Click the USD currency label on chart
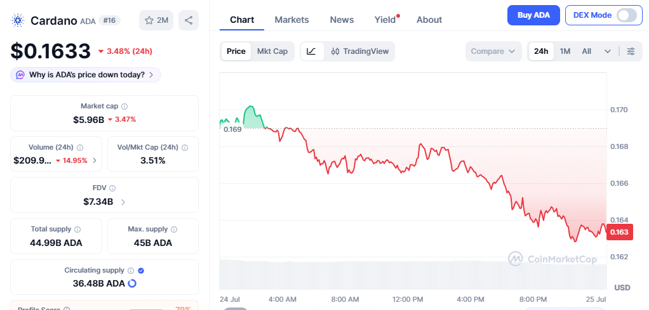This screenshot has height=310, width=649. [x=622, y=287]
